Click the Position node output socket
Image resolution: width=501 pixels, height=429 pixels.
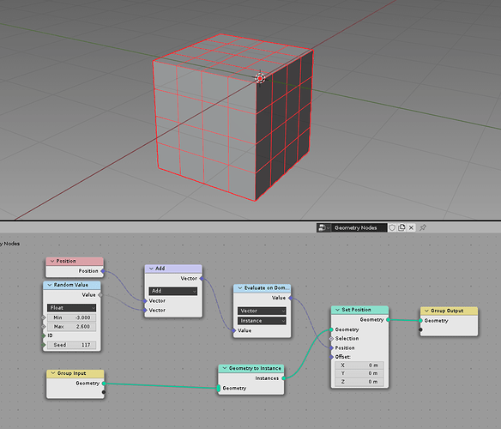pyautogui.click(x=103, y=271)
